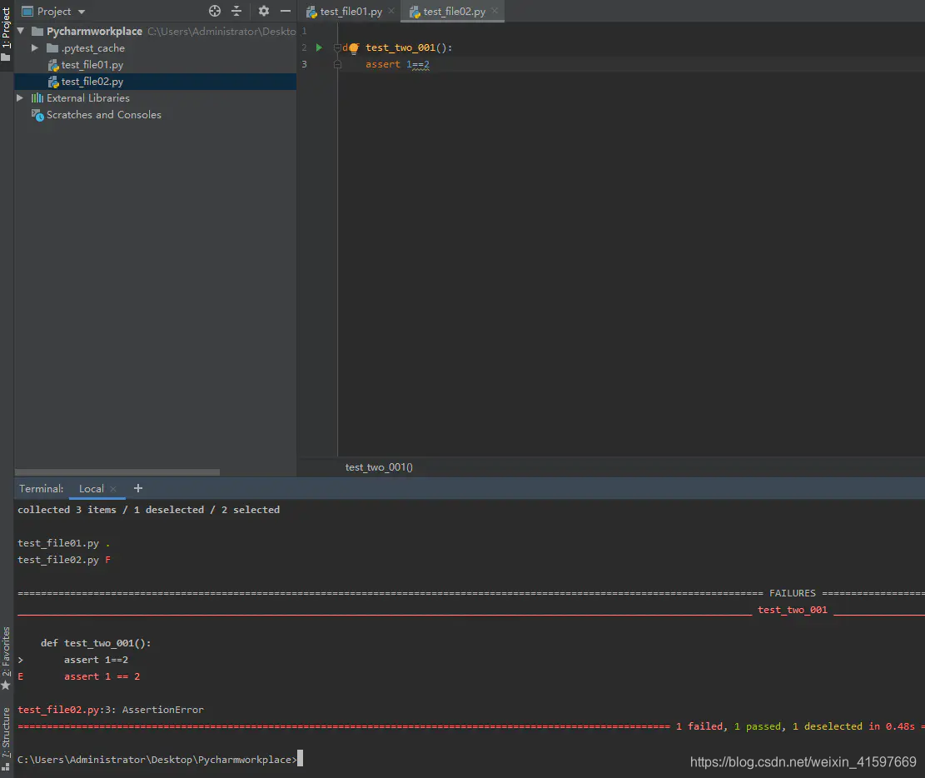Open the 1: Project tool window button
Screen dimensions: 925x778
coord(7,34)
